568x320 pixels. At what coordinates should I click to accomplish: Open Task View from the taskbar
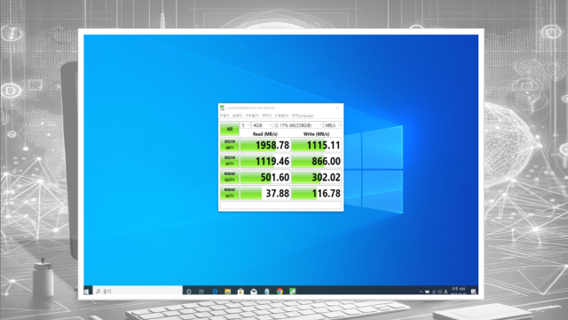click(x=201, y=292)
